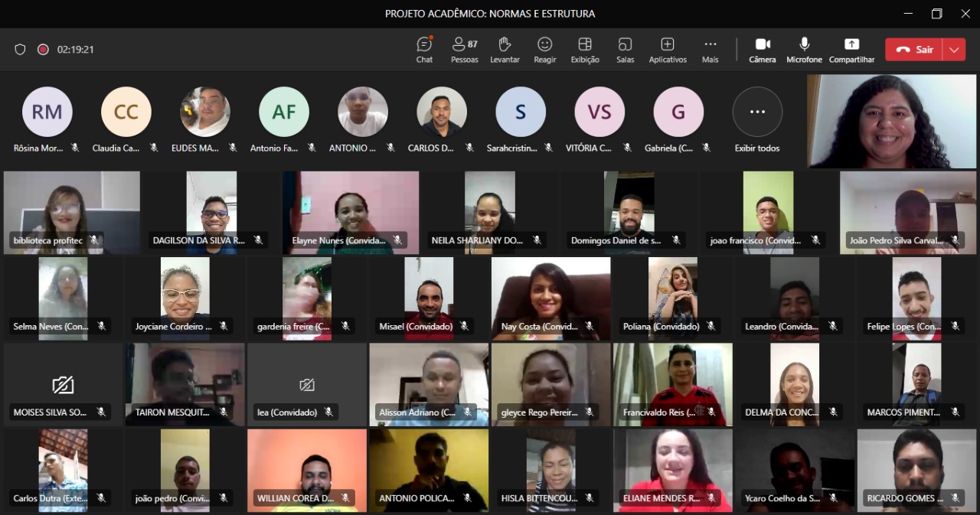Open the Reagir reactions menu
Screen dimensions: 980x515
point(545,50)
